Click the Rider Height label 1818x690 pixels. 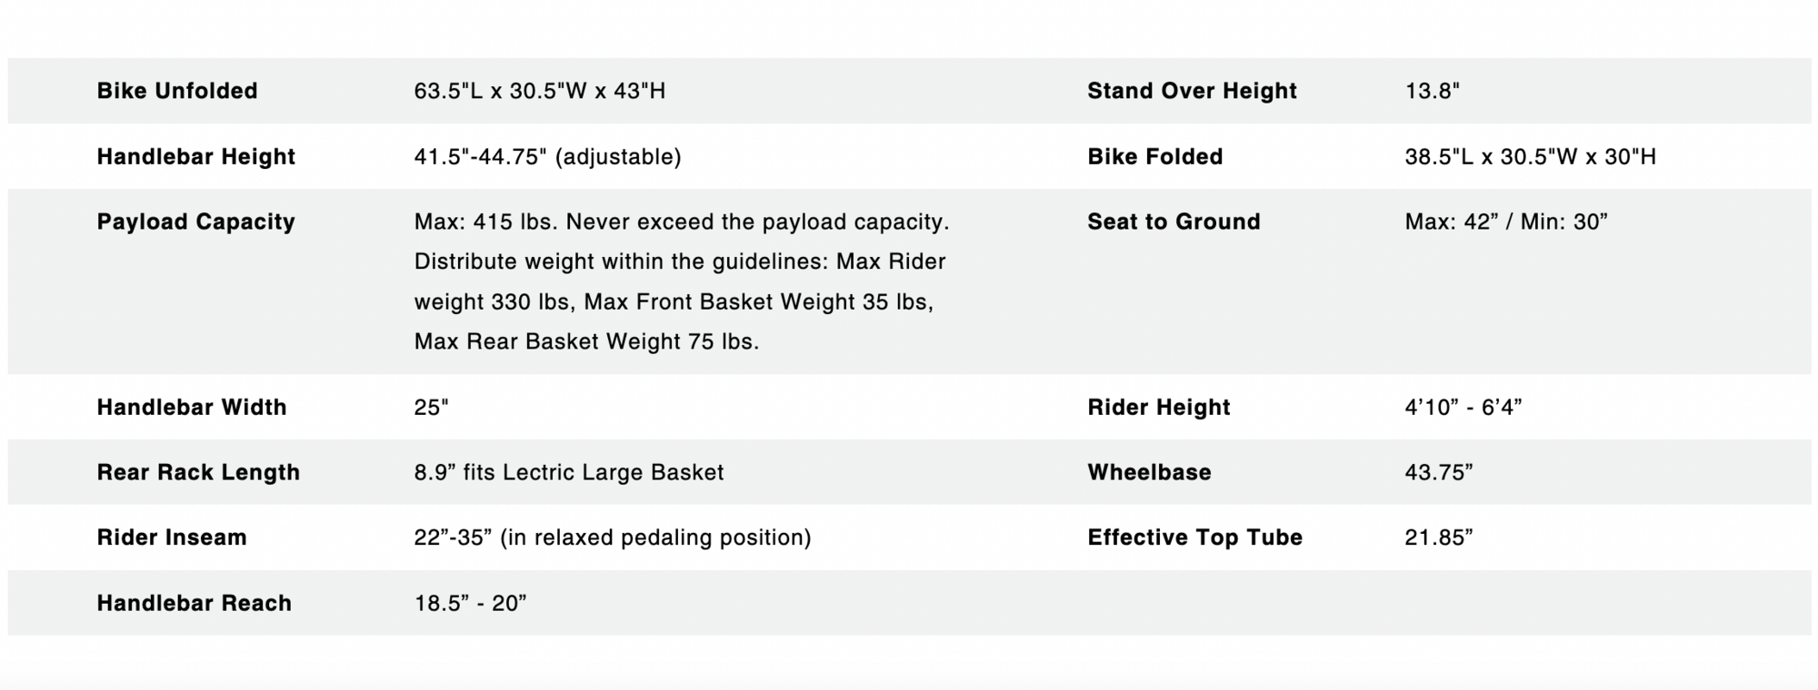click(x=1158, y=407)
